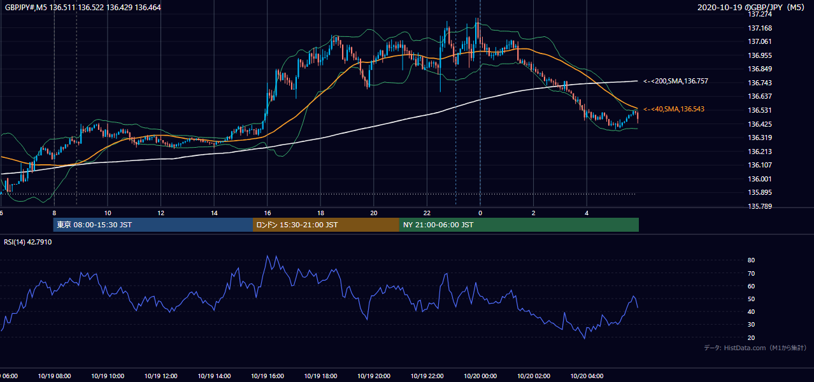Click the date label 10/19 16:00
The image size is (814, 382).
(x=267, y=376)
